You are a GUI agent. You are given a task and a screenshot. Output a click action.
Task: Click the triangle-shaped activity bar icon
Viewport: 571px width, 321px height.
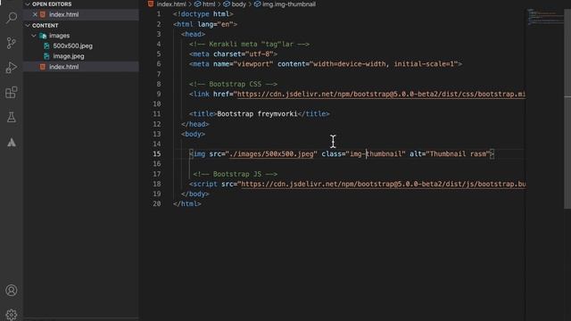click(12, 143)
